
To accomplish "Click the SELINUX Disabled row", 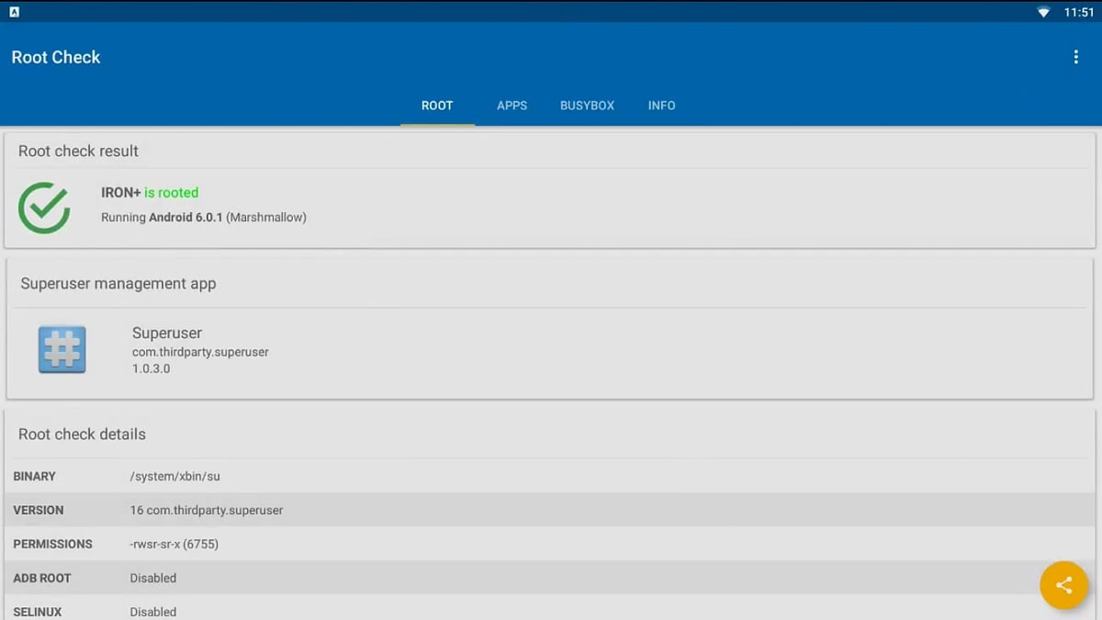I will 275,611.
